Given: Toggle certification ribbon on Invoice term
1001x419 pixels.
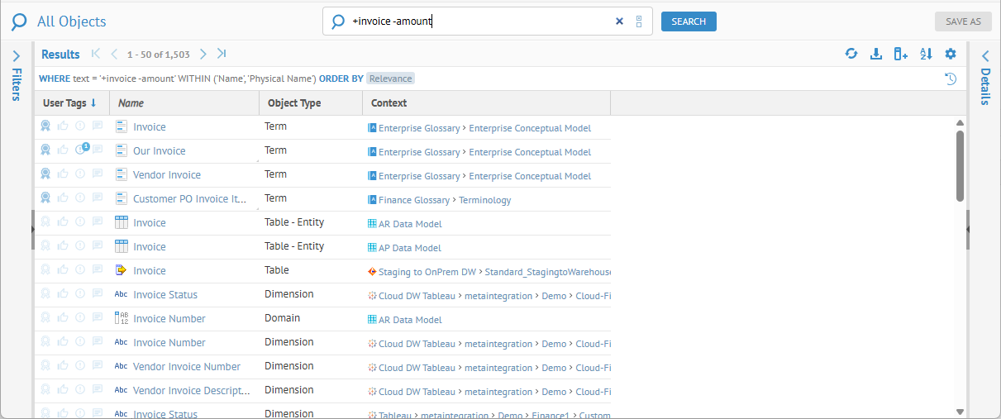Looking at the screenshot, I should [x=46, y=126].
